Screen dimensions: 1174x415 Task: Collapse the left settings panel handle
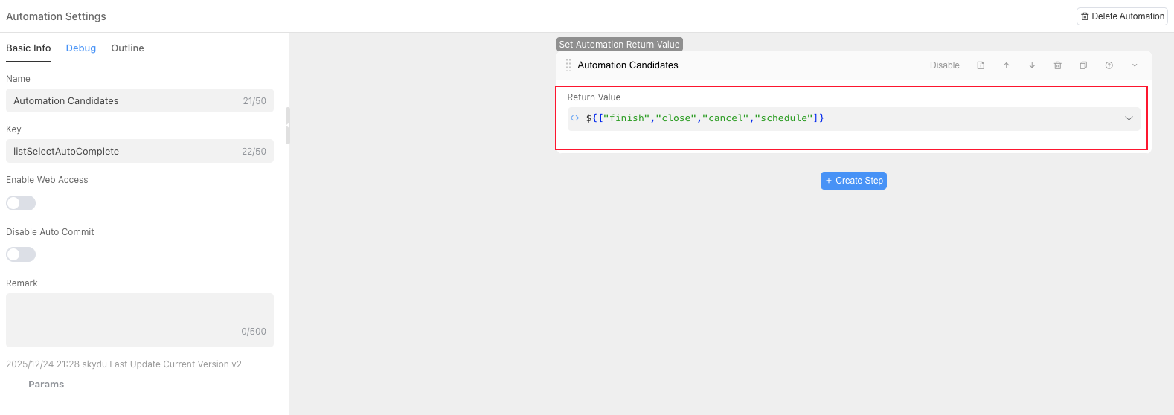(288, 126)
